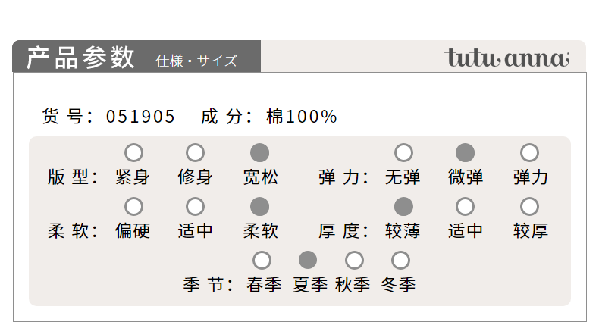Image resolution: width=599 pixels, height=322 pixels.
Task: Click the filled 柔软 option radio circle
Action: pos(260,206)
